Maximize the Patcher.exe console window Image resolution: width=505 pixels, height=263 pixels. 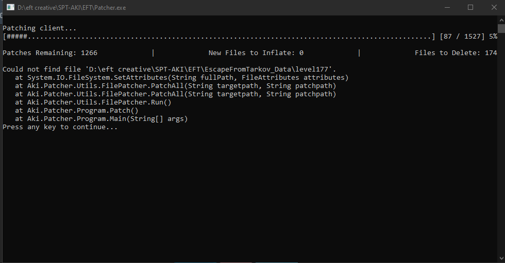pyautogui.click(x=470, y=7)
